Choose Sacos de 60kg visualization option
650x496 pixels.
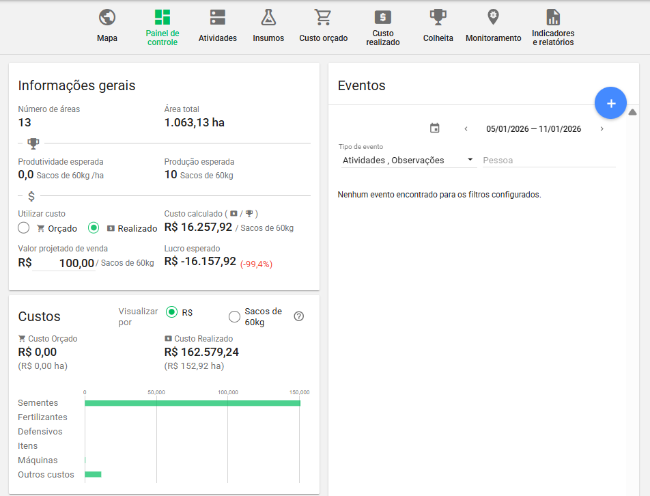235,316
